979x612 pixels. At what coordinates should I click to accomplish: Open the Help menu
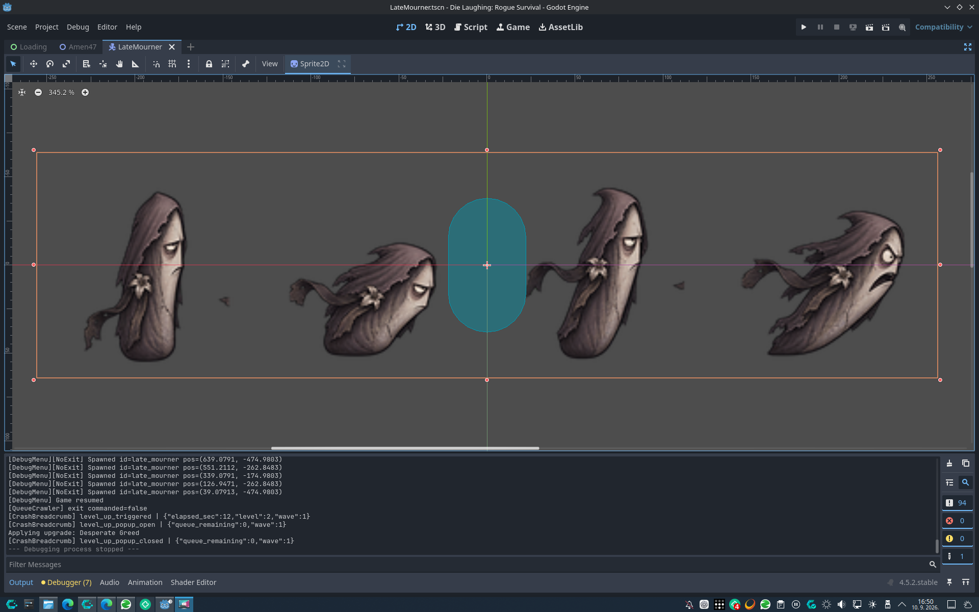point(134,27)
